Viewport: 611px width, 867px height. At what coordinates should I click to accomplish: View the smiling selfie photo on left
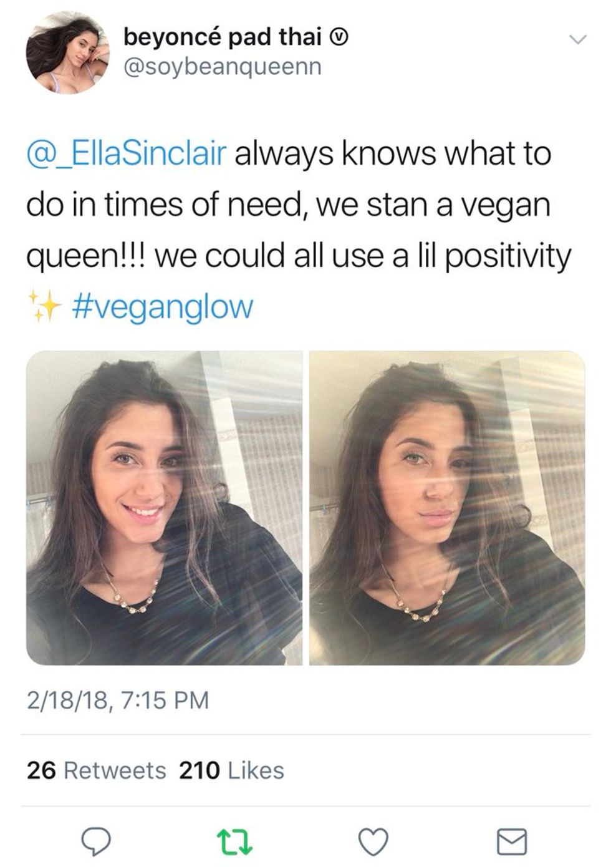click(164, 508)
